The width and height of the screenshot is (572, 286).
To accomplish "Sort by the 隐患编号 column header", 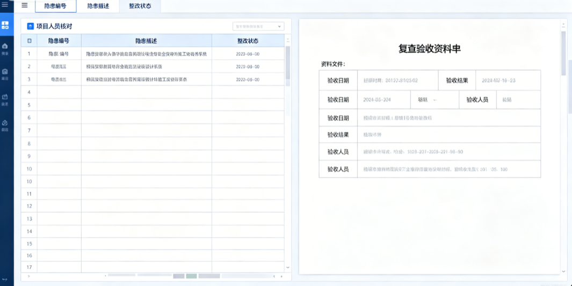I will click(59, 41).
